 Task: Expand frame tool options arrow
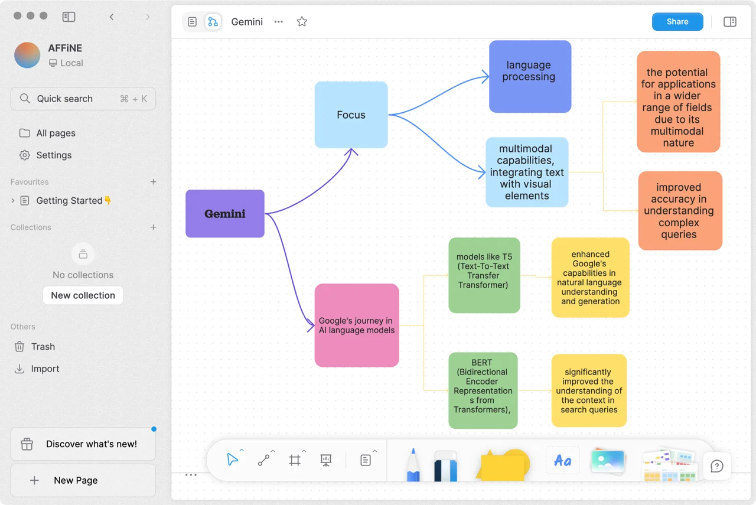304,451
